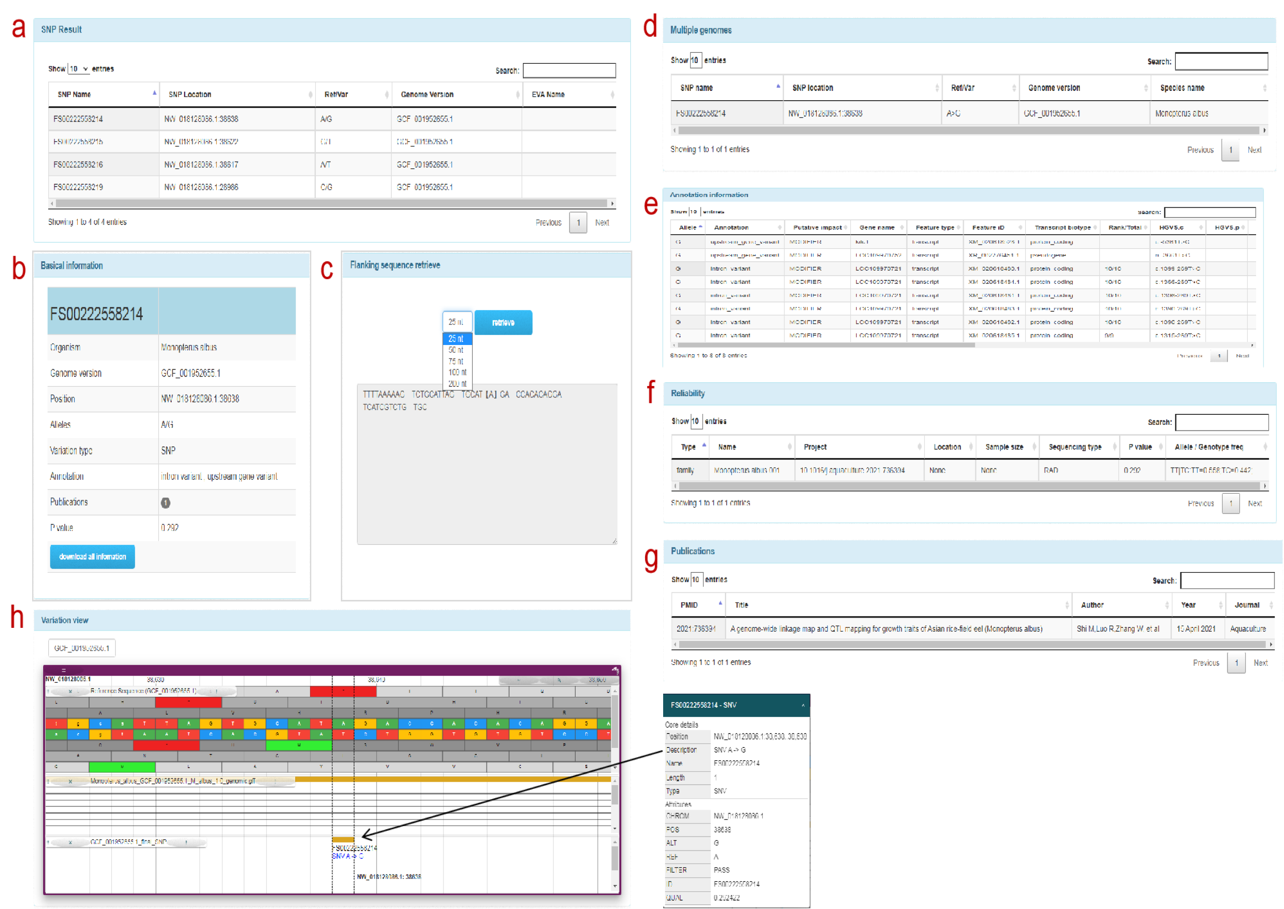Close the GCF_001952655.1_final_SNP track
The image size is (1284, 909).
(70, 842)
